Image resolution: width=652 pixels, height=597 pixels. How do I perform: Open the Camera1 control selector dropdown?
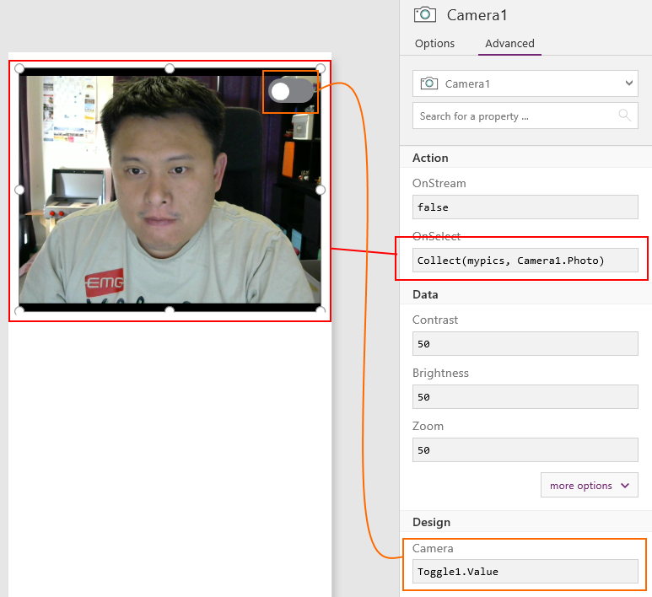(628, 83)
